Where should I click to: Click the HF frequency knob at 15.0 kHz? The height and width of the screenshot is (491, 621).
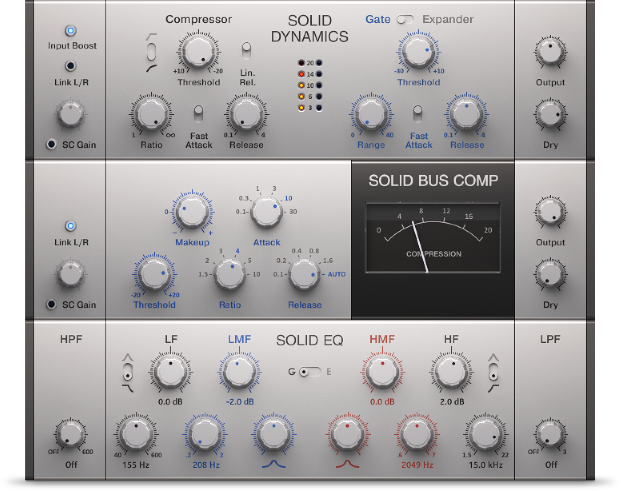coord(486,434)
